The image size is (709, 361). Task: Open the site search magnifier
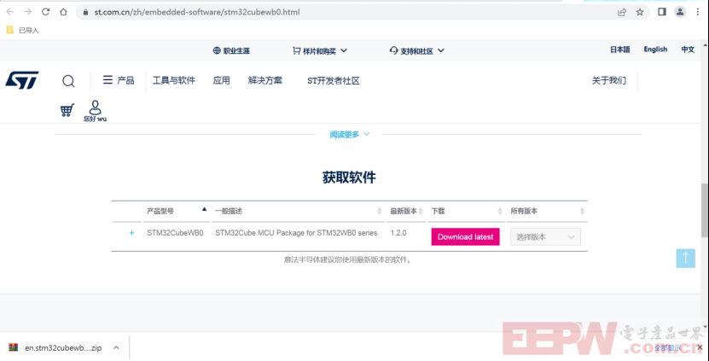[x=68, y=81]
